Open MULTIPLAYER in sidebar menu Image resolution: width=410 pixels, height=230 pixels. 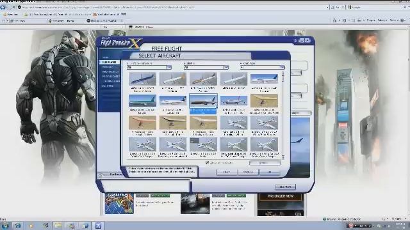(110, 72)
